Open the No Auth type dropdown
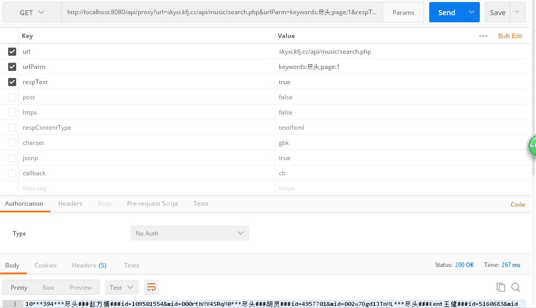The image size is (536, 308). coord(189,234)
